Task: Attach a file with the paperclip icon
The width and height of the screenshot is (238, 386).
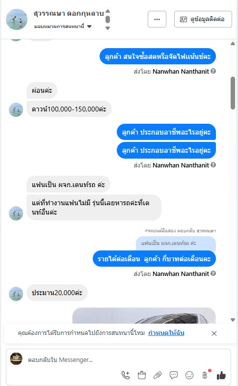Action: coord(158,375)
